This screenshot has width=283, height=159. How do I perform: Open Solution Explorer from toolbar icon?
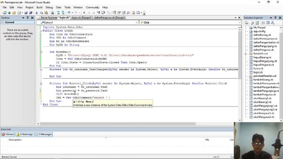[x=114, y=13]
